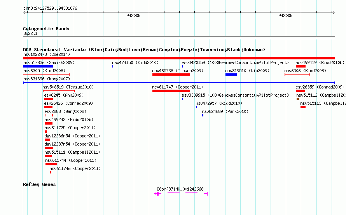
Task: Click the RefSeq Genes track title
Action: pos(39,184)
